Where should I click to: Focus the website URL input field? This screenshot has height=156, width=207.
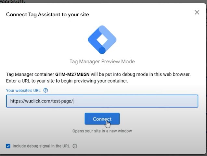point(102,101)
